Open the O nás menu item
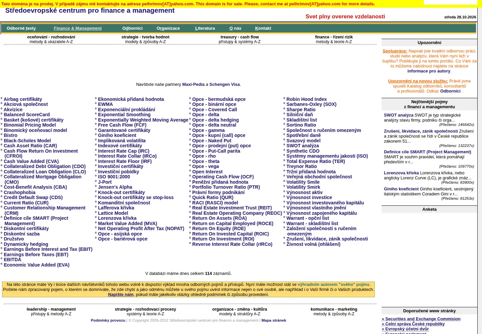Image resolution: width=482 pixels, height=334 pixels. pos(235,28)
